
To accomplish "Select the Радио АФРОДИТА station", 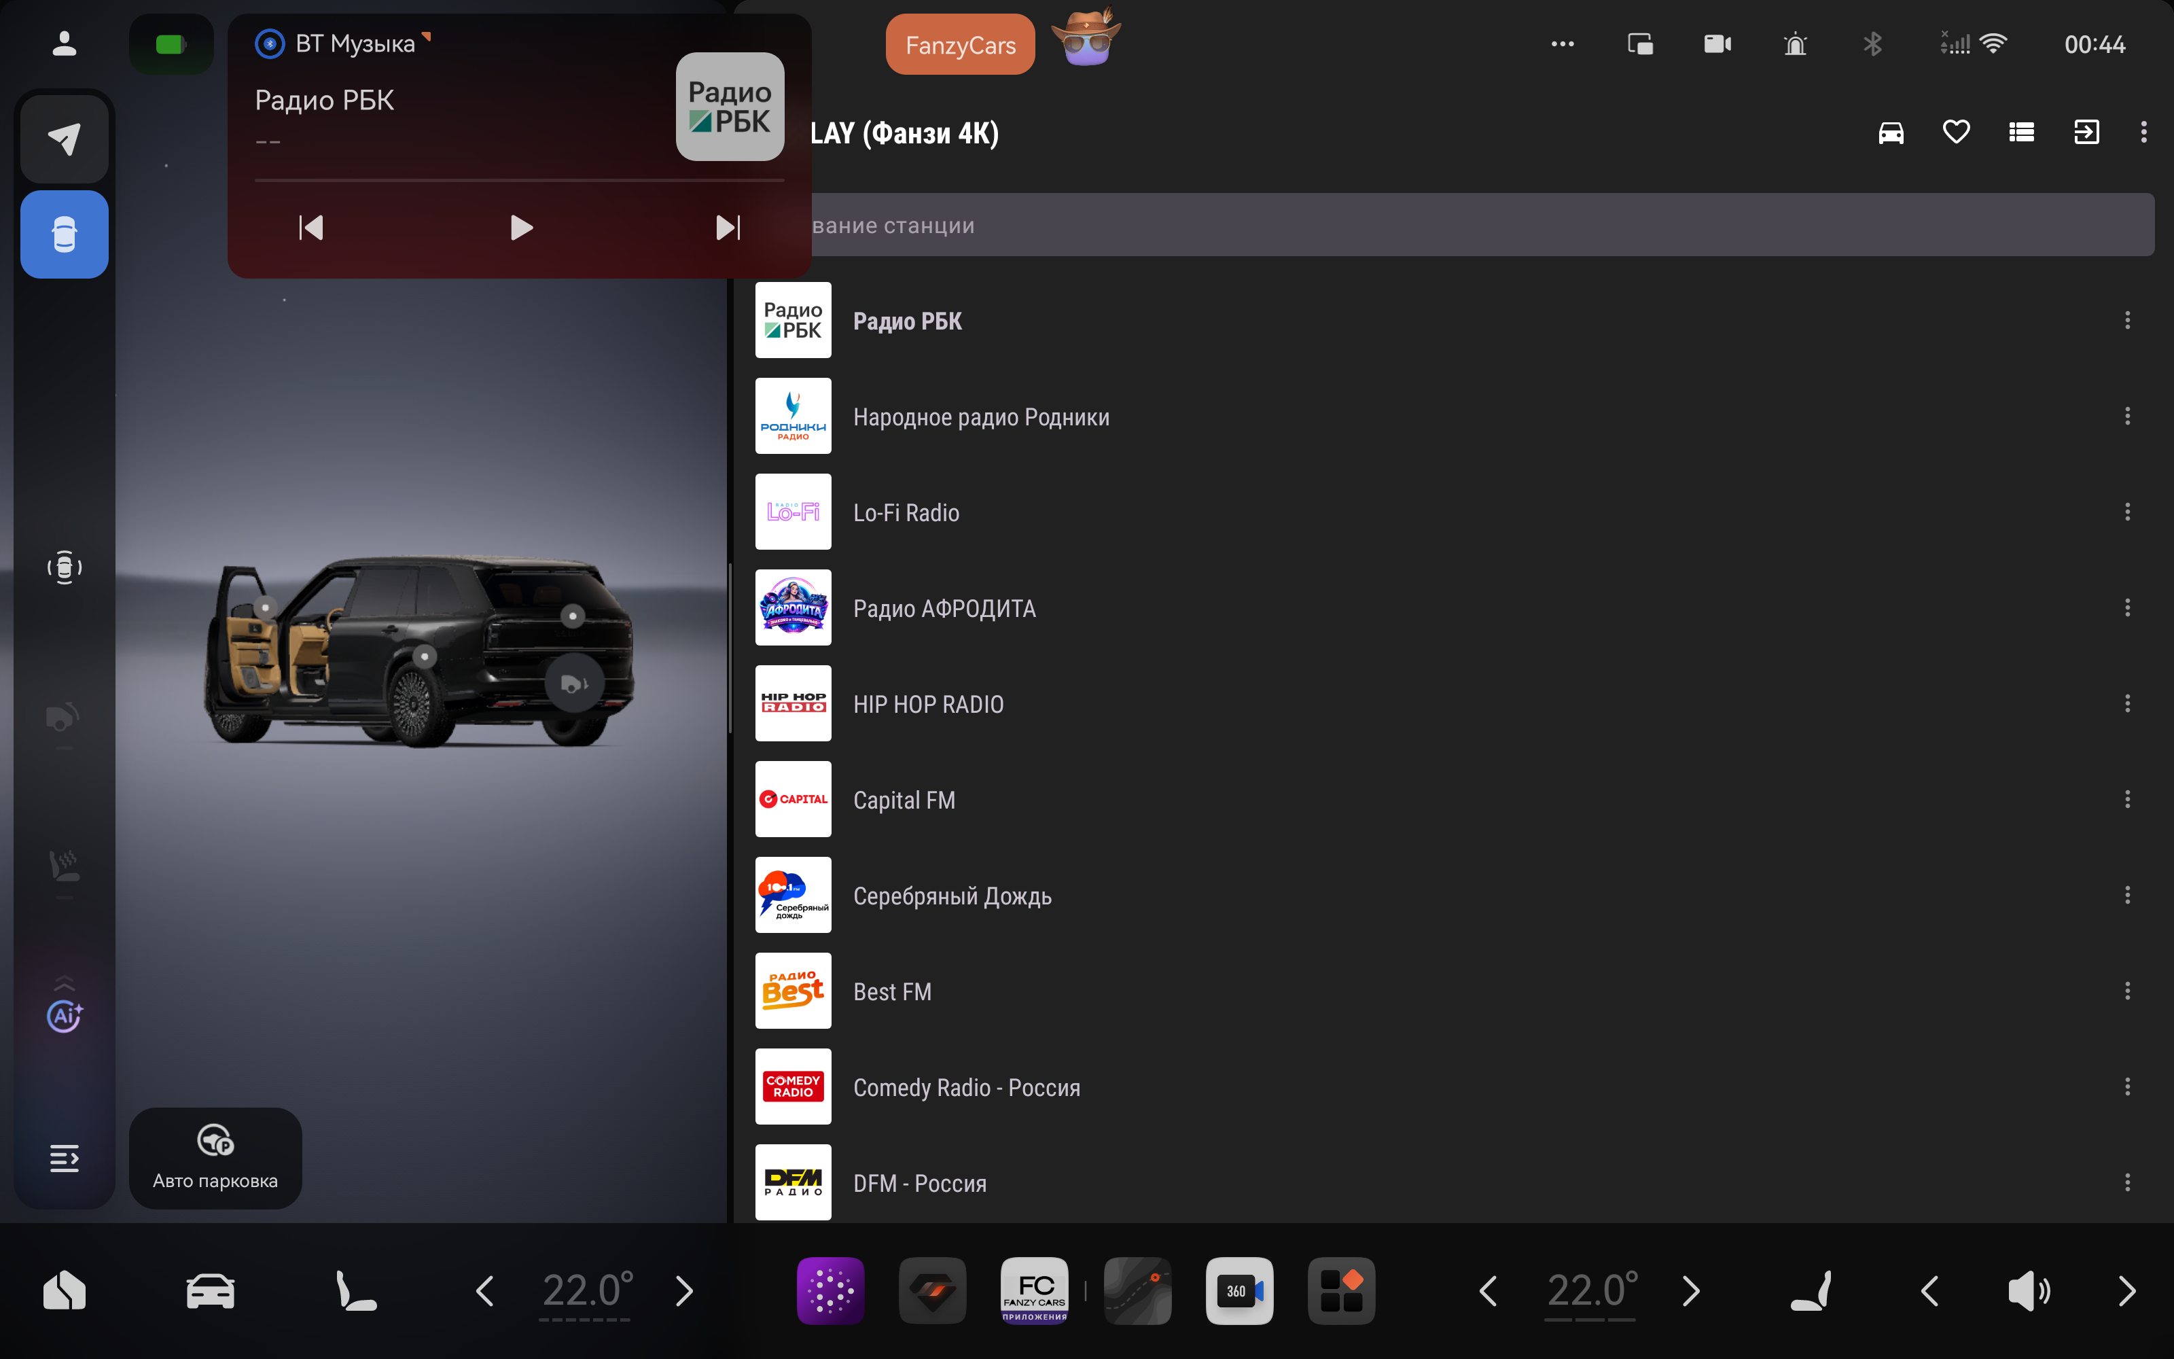I will pyautogui.click(x=1454, y=607).
